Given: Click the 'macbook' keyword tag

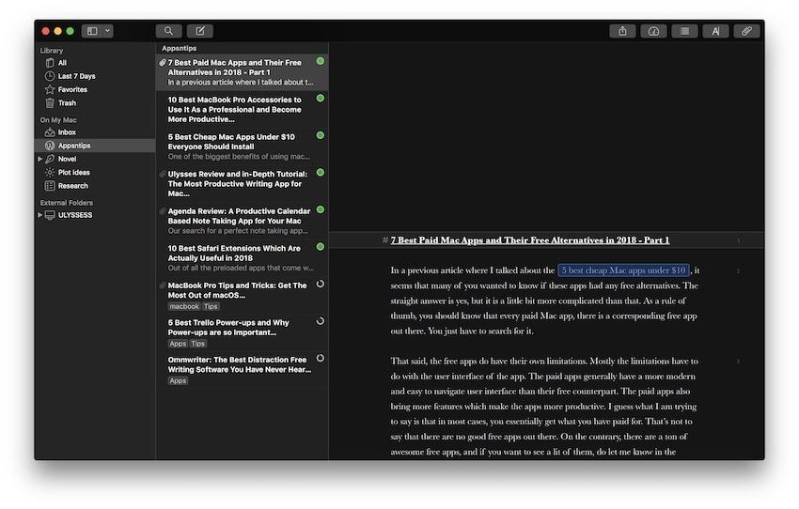Looking at the screenshot, I should [184, 306].
